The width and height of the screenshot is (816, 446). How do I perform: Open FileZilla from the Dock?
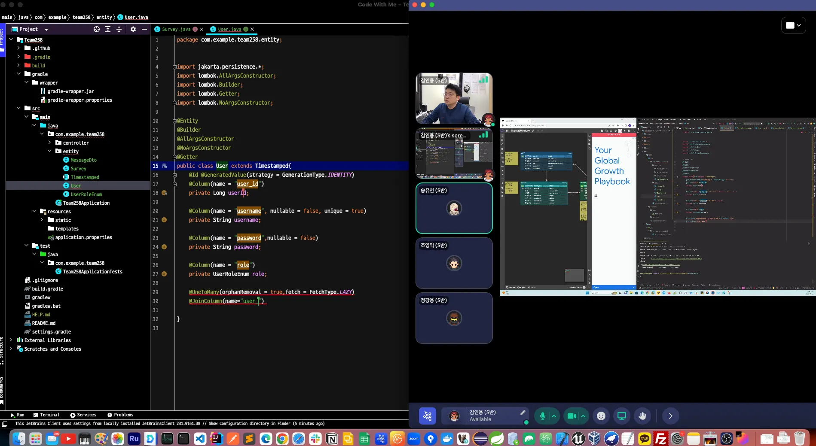coord(660,439)
